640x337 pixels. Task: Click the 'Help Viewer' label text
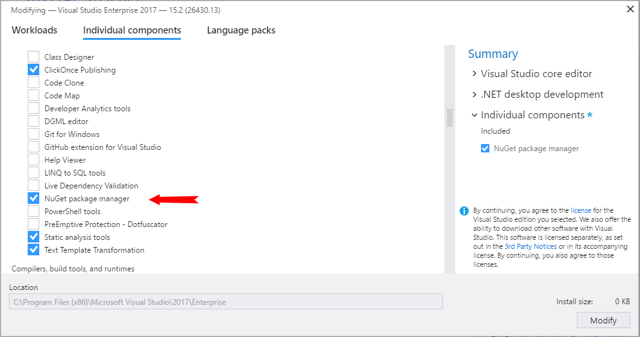point(65,160)
